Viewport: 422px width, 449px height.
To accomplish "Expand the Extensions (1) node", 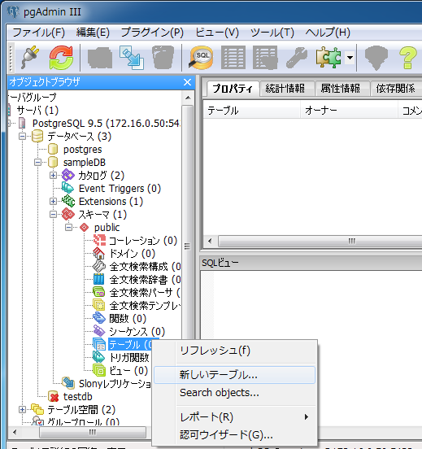I will coord(53,201).
